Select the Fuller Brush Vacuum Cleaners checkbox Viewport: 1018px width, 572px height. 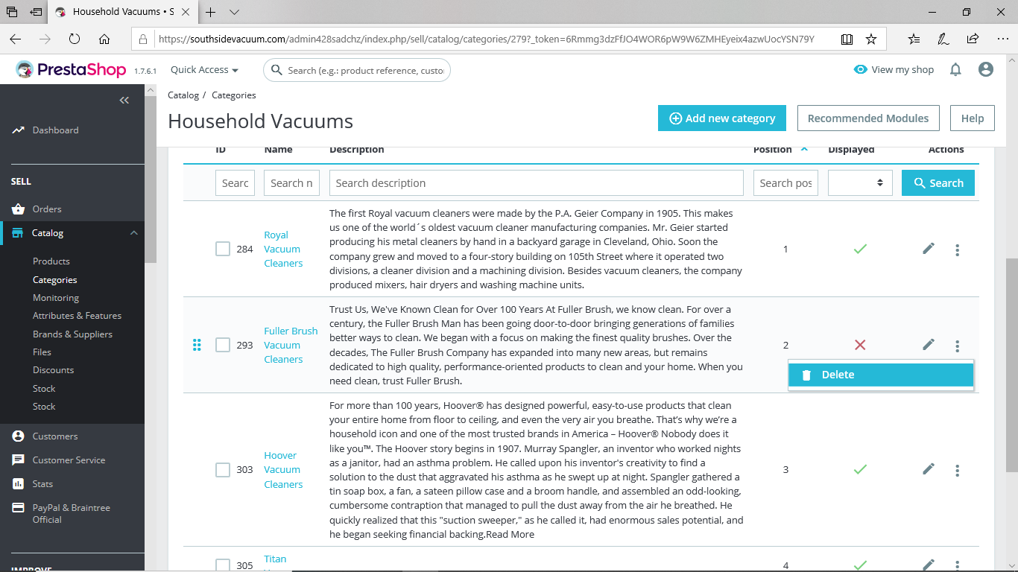click(x=223, y=345)
